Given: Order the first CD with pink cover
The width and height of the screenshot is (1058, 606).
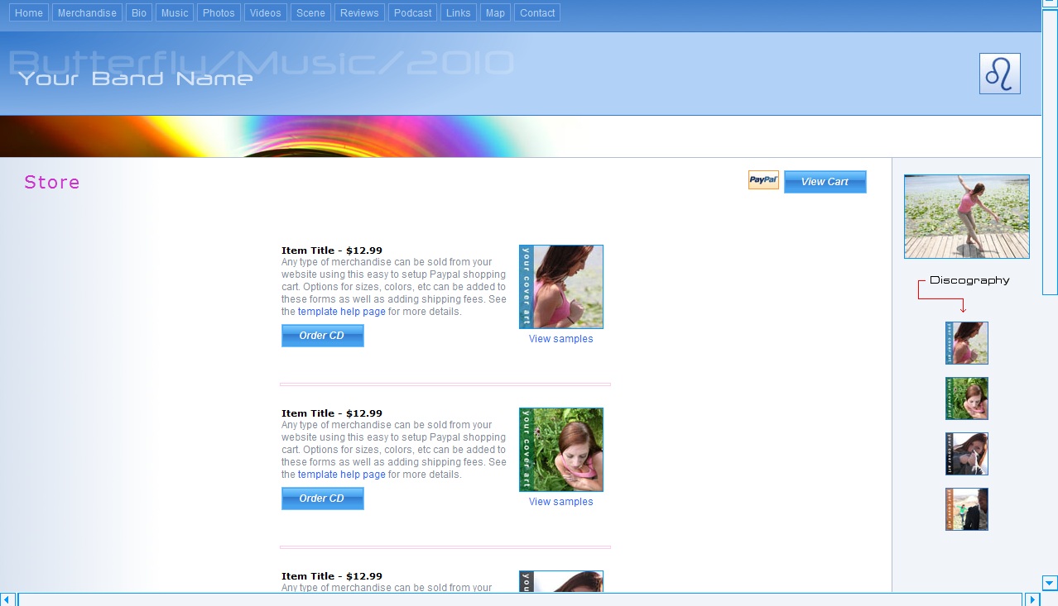Looking at the screenshot, I should click(x=323, y=336).
